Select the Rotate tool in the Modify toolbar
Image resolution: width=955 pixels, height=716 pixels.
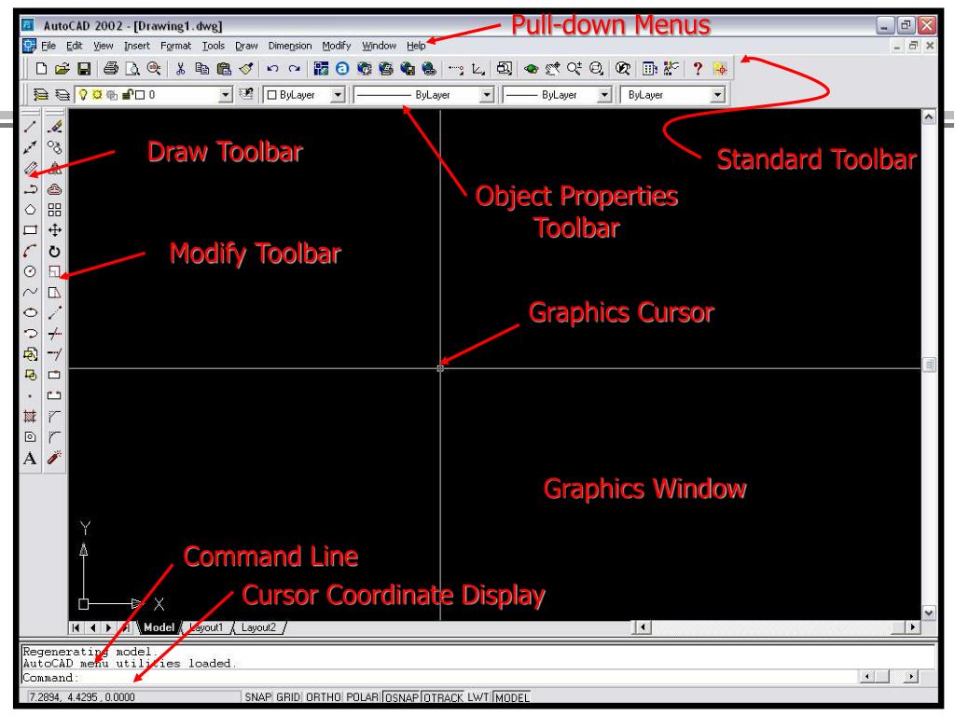pyautogui.click(x=55, y=251)
